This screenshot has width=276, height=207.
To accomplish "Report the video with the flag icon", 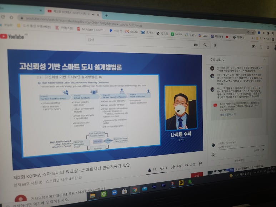I will tap(200, 163).
